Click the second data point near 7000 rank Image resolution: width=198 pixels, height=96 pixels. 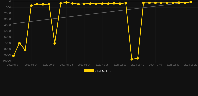point(19,43)
